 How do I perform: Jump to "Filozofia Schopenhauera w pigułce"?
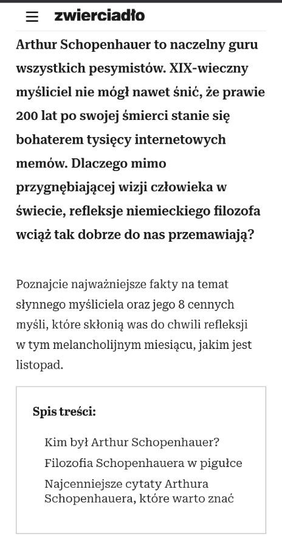pyautogui.click(x=143, y=463)
